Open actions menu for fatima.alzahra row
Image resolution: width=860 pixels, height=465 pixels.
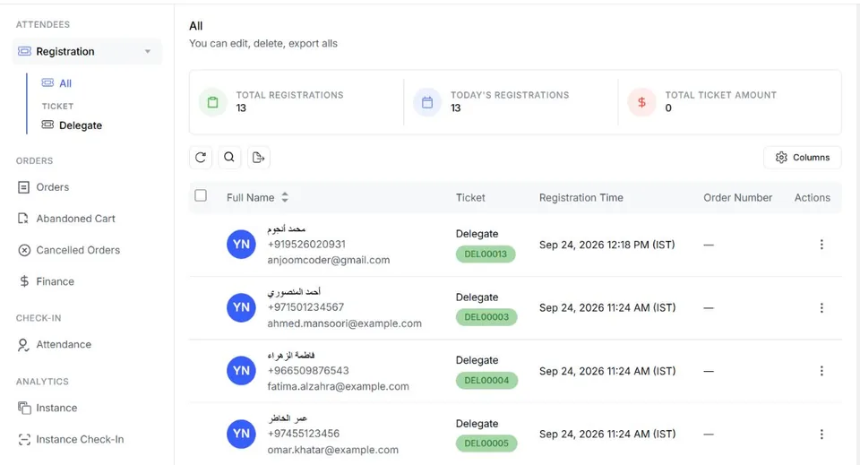pos(821,371)
